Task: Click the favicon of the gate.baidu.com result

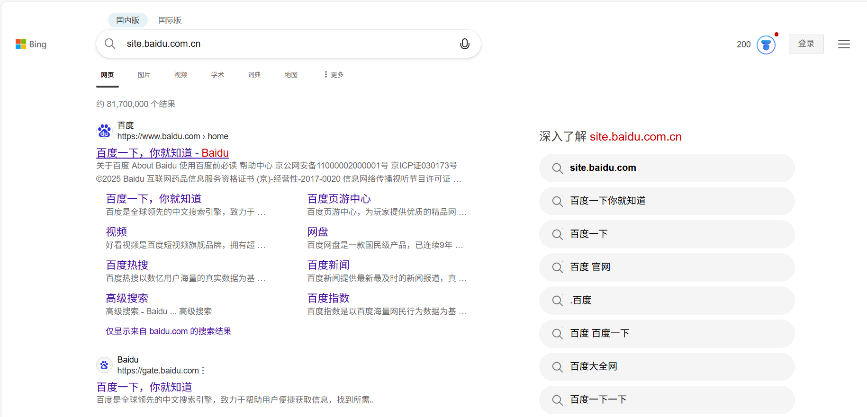Action: (x=104, y=365)
